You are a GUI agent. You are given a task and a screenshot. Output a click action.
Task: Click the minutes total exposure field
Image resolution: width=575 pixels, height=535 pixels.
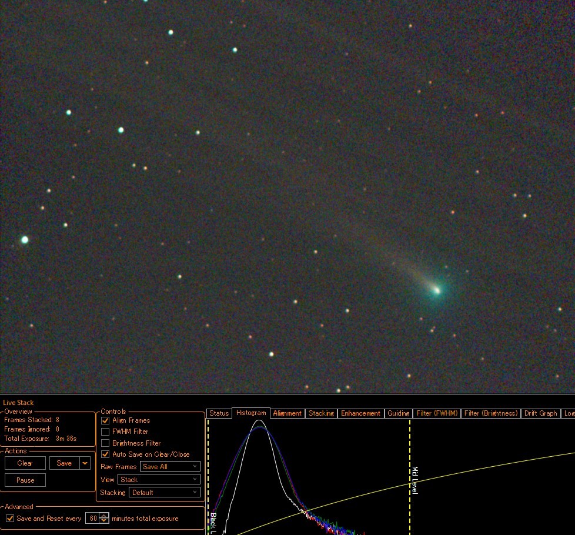click(93, 519)
